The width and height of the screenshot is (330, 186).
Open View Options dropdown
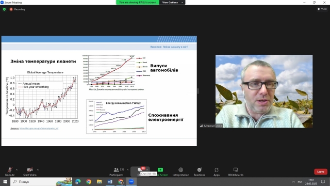click(x=172, y=2)
